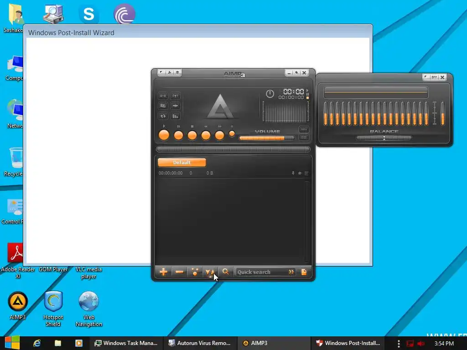
Task: Open AIMP3 main menu arrow
Action: (161, 72)
